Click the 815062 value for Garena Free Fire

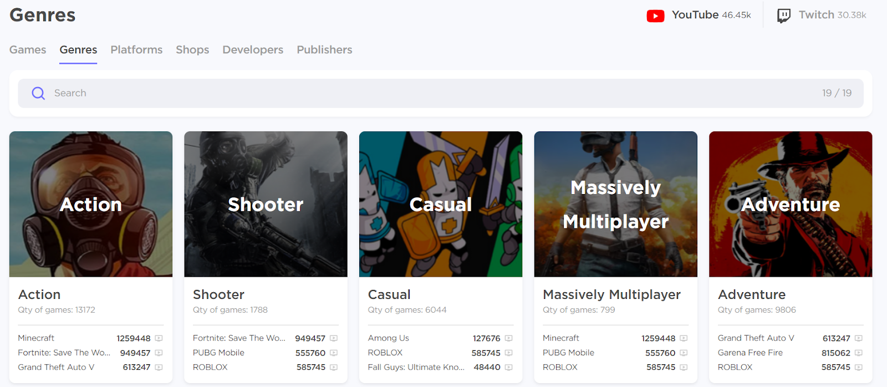point(836,353)
